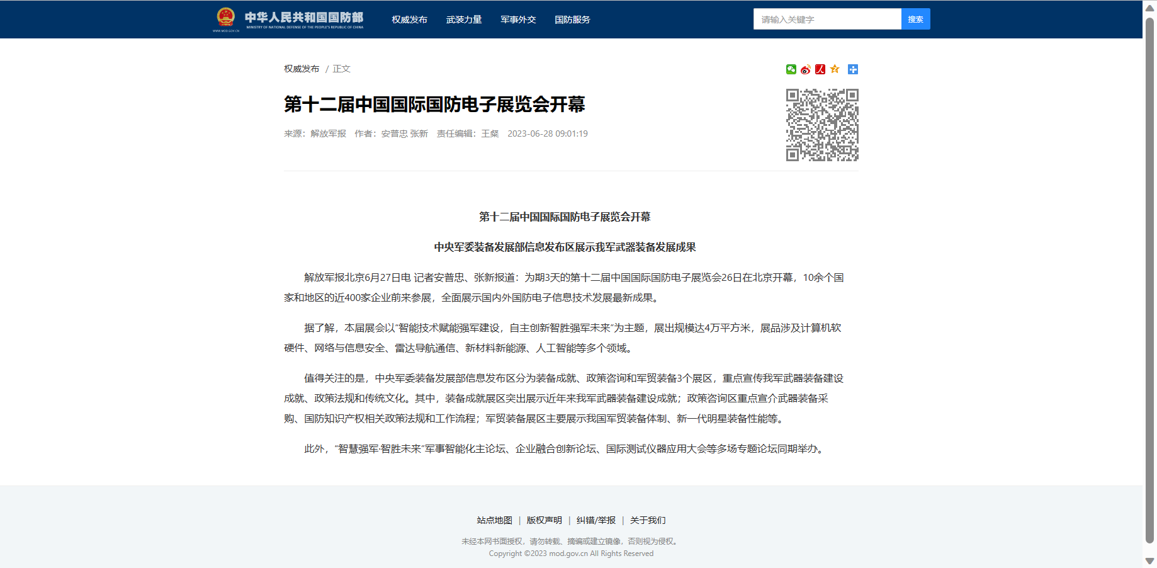
Task: Open 军事外交 navigation menu
Action: 518,20
